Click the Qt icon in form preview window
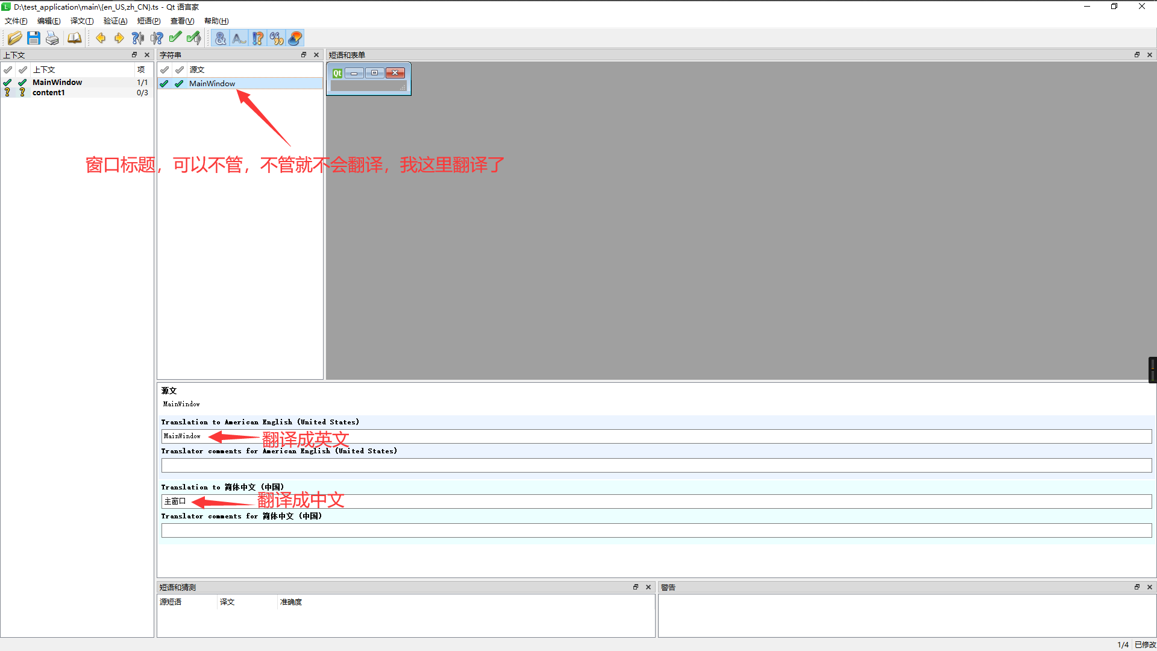Image resolution: width=1157 pixels, height=651 pixels. click(x=337, y=73)
